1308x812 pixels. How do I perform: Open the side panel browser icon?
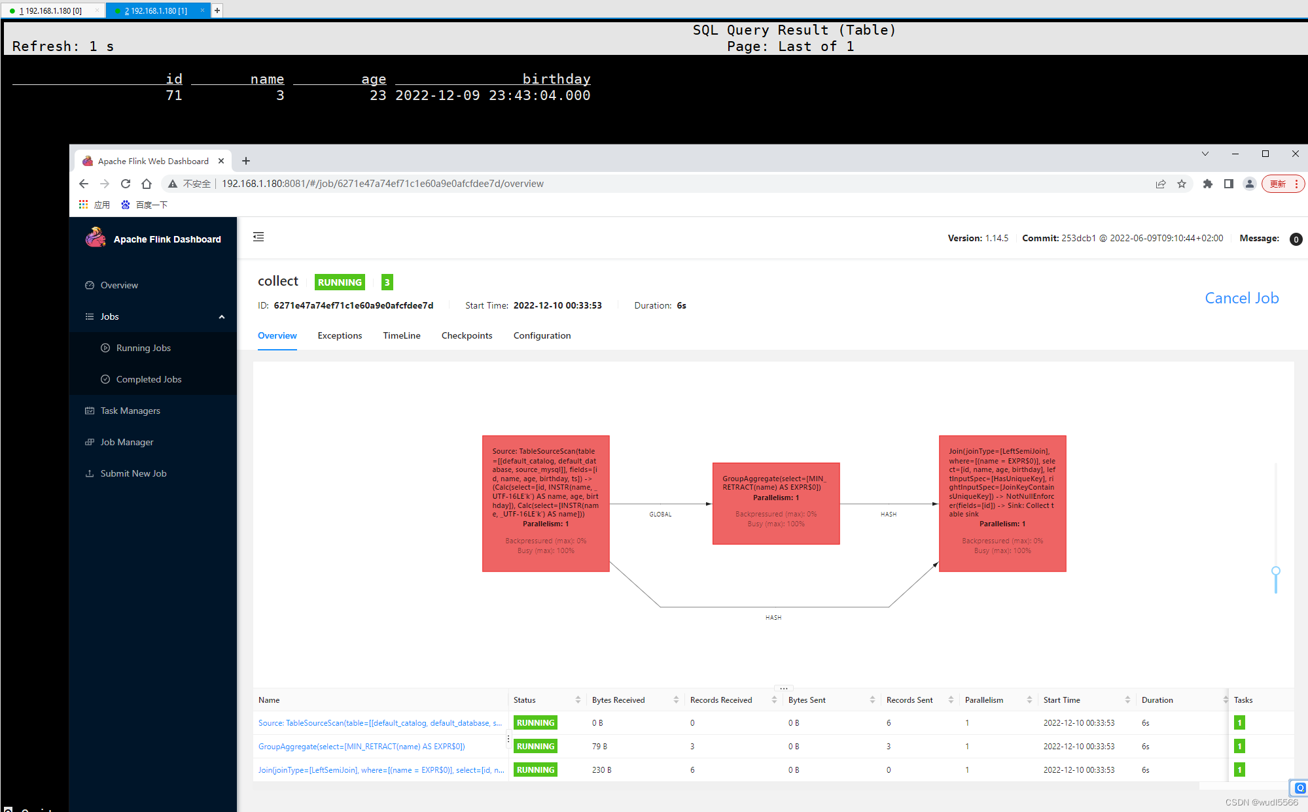click(1229, 184)
